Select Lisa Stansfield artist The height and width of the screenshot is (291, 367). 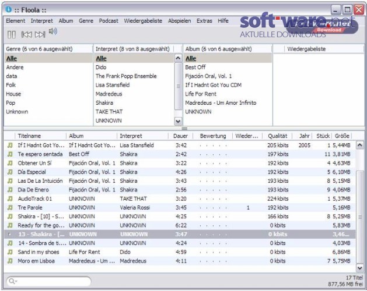(134, 85)
